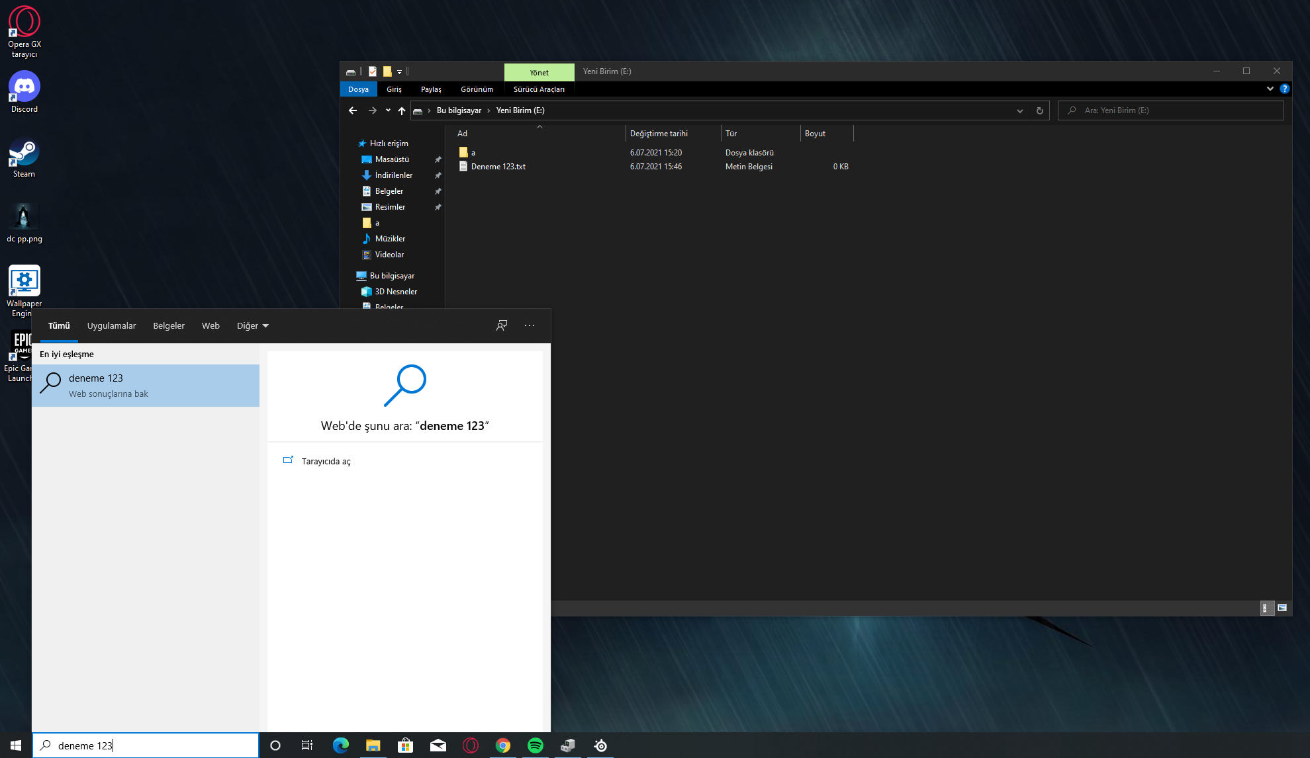The width and height of the screenshot is (1310, 758).
Task: Click Ara: Yeni Birim search box
Action: 1170,110
